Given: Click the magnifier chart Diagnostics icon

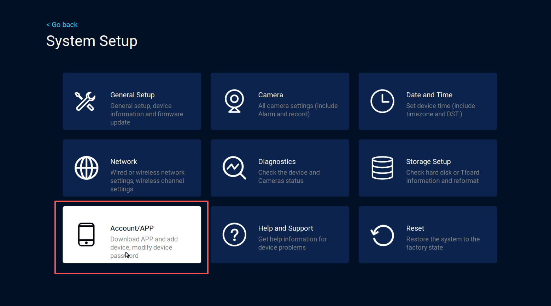Looking at the screenshot, I should 234,168.
